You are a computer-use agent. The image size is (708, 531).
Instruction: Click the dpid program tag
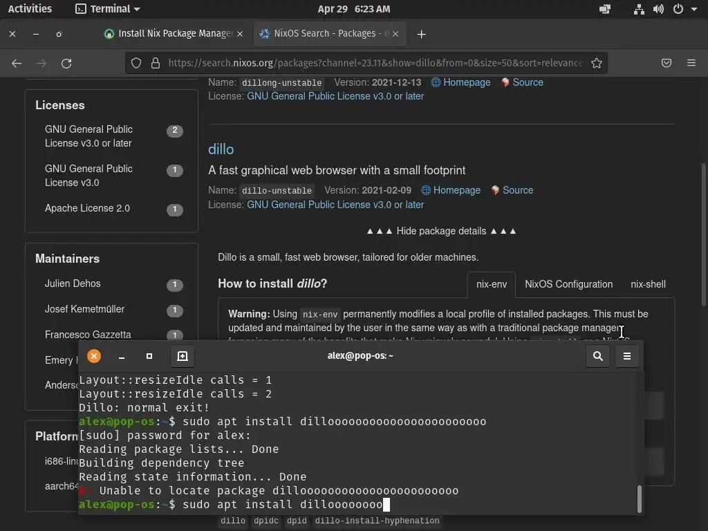(x=297, y=521)
